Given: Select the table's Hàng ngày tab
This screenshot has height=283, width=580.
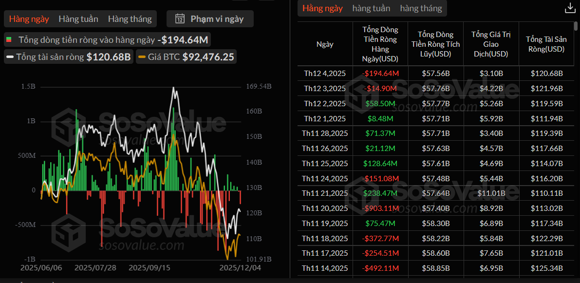Looking at the screenshot, I should [322, 8].
